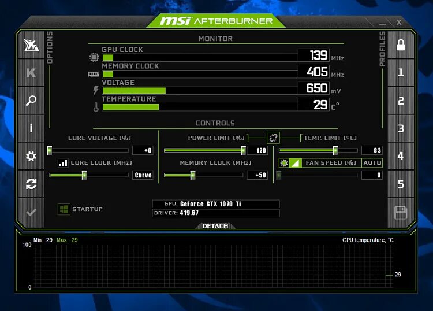This screenshot has height=311, width=433.
Task: Click GPU chip icon beside GPU Clock
Action: click(x=94, y=57)
